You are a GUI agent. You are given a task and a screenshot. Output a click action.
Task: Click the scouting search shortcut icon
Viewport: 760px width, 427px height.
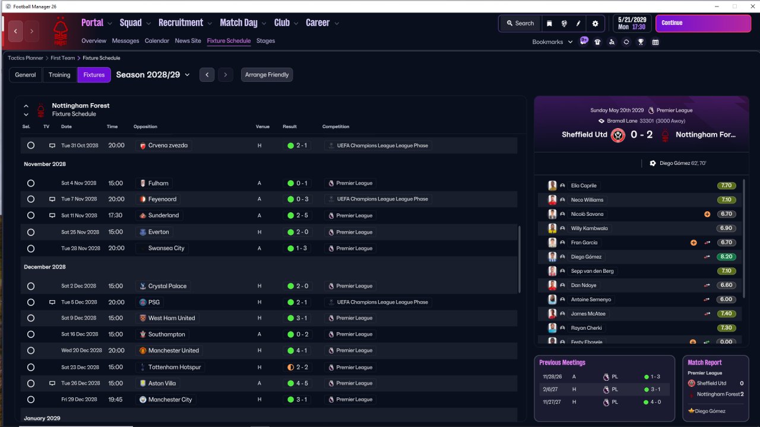click(x=612, y=42)
